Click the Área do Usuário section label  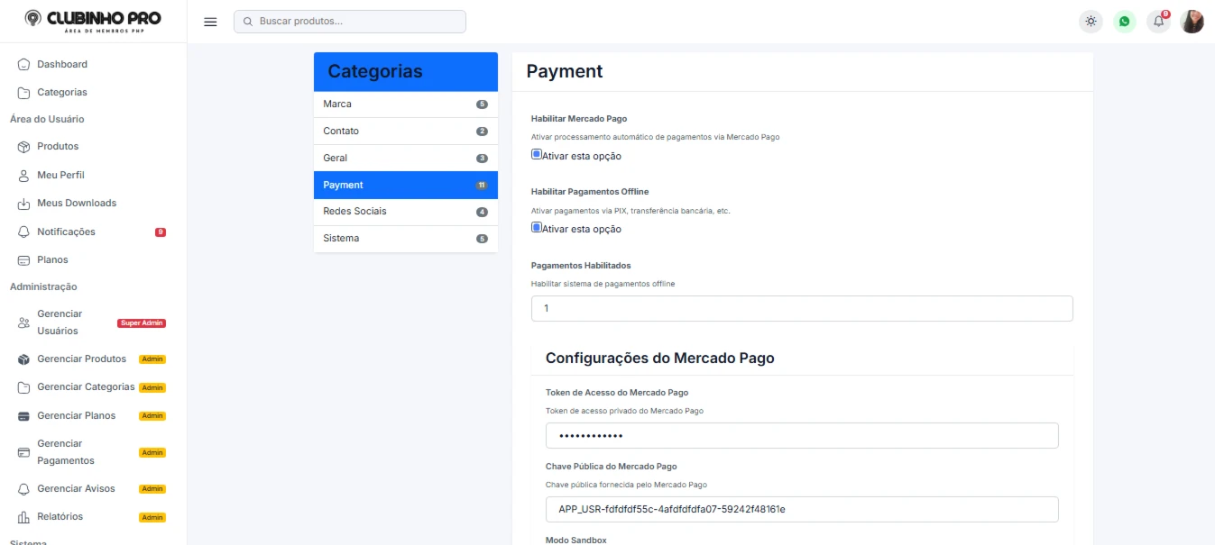47,119
